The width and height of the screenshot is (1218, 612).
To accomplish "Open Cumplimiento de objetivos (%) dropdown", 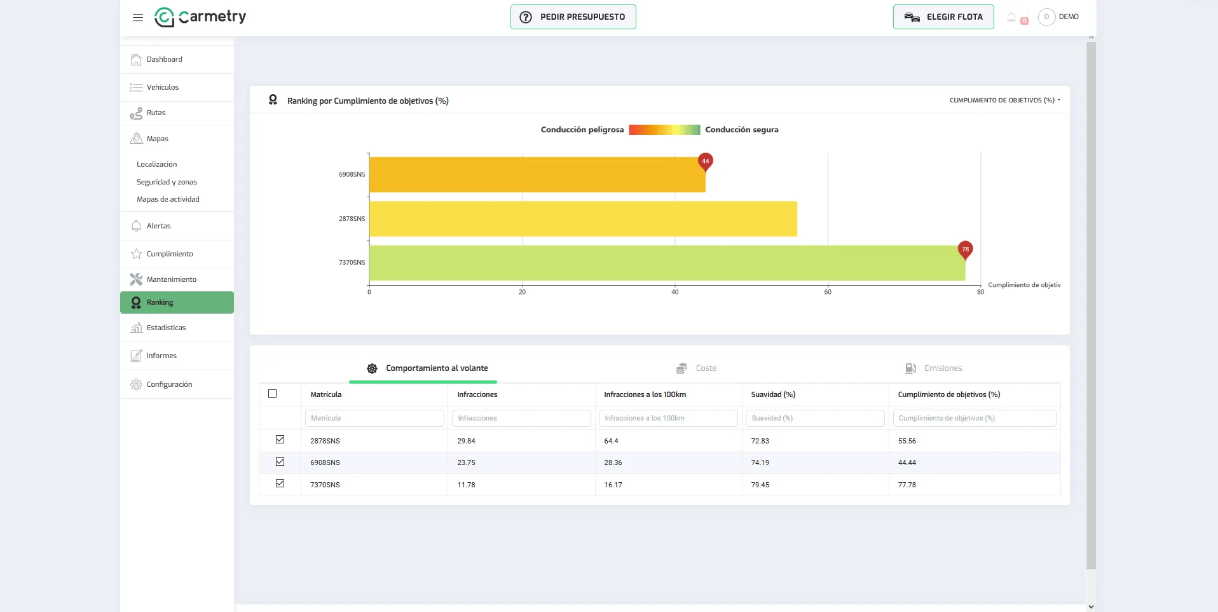I will 1005,101.
